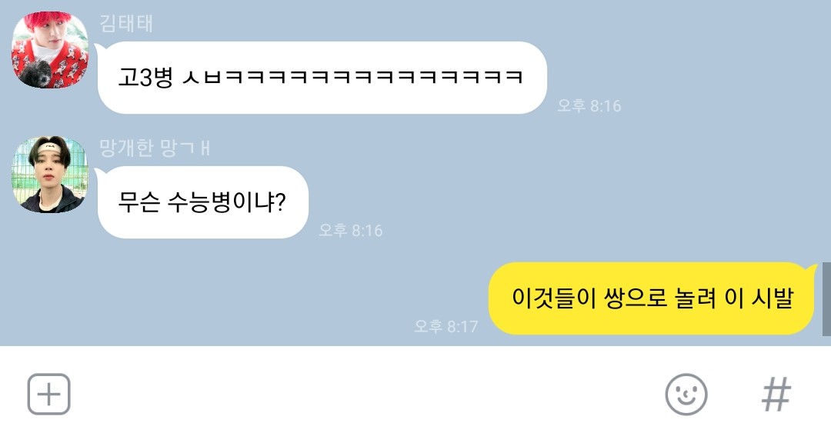
Task: Tap the sender name 김태태
Action: [126, 24]
